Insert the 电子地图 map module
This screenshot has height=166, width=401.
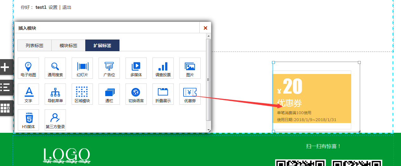(28, 68)
